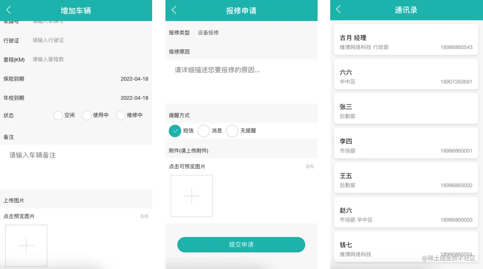Click the 报修原因 description textarea
Screen dimensions: 483x269
click(x=241, y=81)
